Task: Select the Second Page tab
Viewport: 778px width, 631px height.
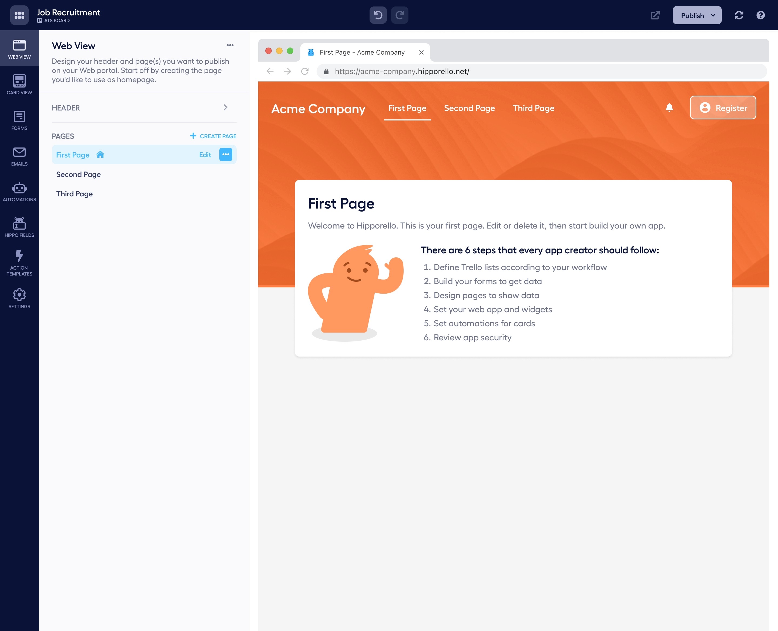Action: coord(470,108)
